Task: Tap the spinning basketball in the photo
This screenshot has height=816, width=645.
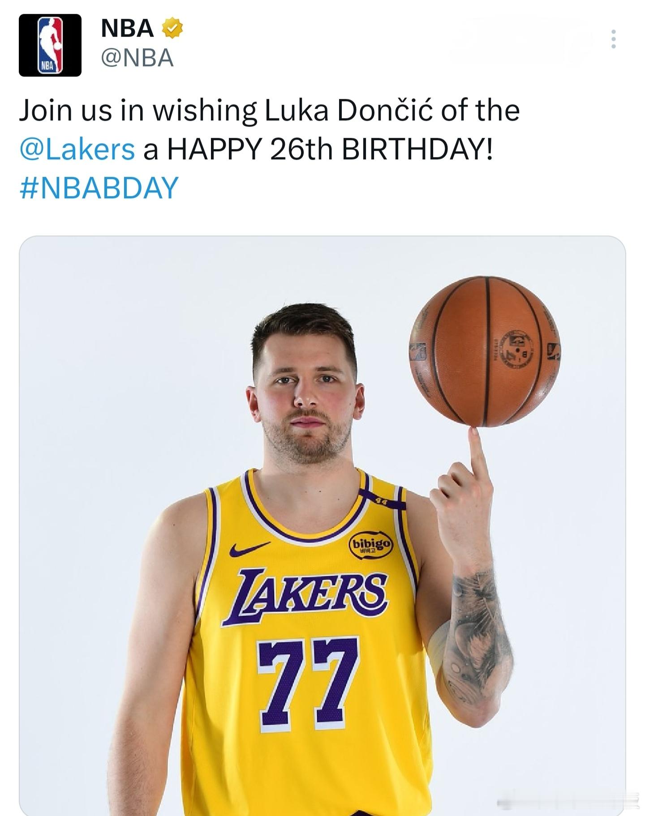Action: coord(485,351)
